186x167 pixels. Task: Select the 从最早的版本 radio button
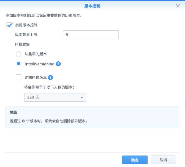(x=19, y=54)
